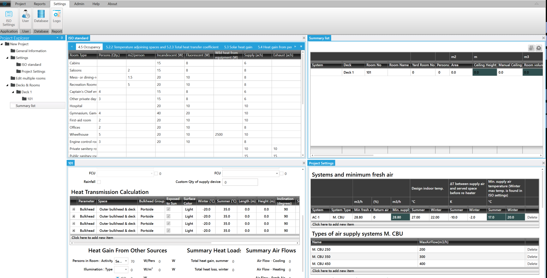Screen dimensions: 547x278
Task: Click the User settings ribbon icon
Action: [x=25, y=17]
